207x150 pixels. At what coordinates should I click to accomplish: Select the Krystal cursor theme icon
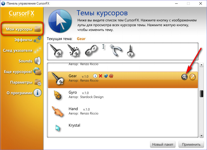click(x=58, y=128)
